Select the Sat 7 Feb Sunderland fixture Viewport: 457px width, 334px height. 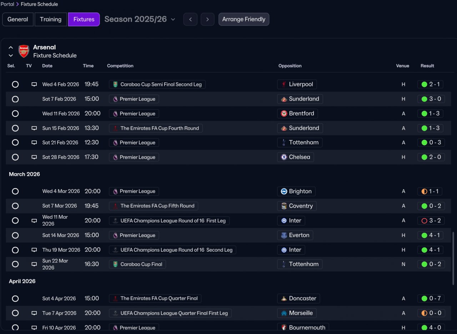point(15,99)
